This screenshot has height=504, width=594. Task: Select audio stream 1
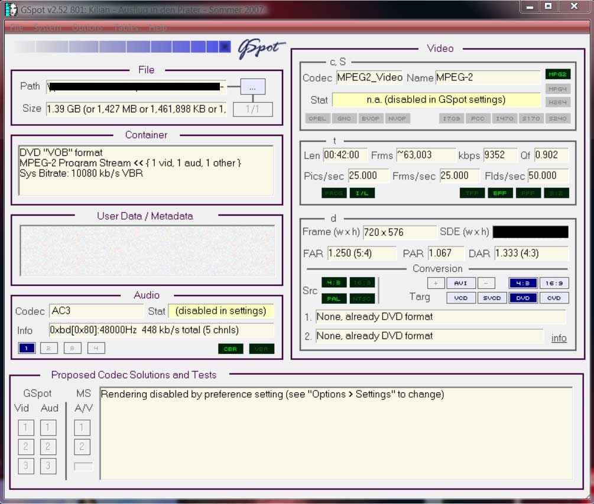click(27, 348)
